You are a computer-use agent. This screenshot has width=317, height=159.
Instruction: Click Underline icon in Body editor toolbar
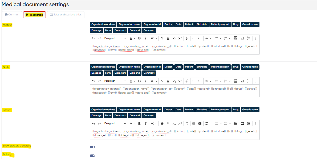pos(168,81)
